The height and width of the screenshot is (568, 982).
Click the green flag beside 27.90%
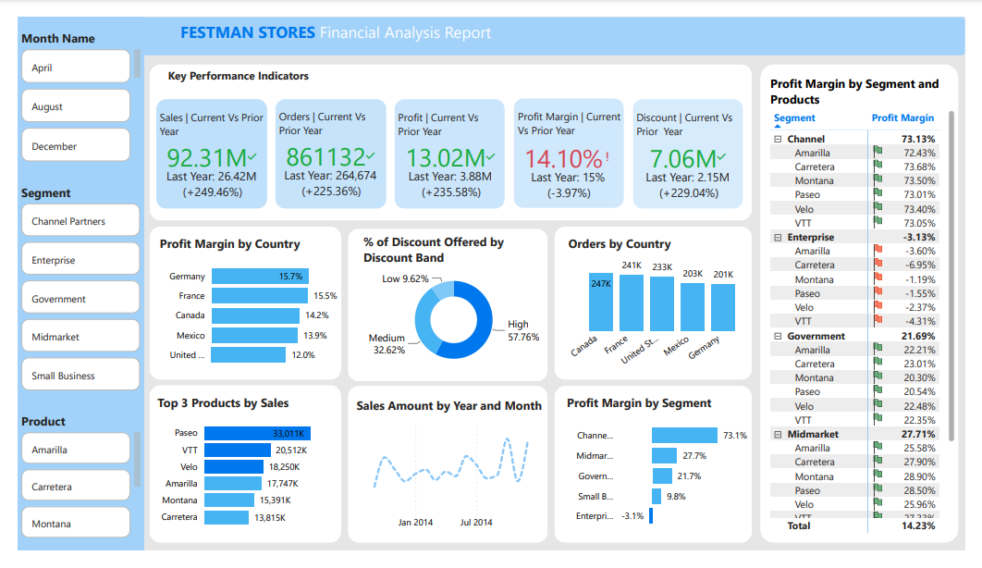[878, 461]
